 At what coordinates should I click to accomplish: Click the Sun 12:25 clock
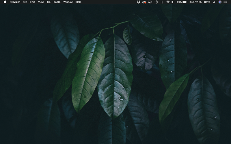point(195,2)
